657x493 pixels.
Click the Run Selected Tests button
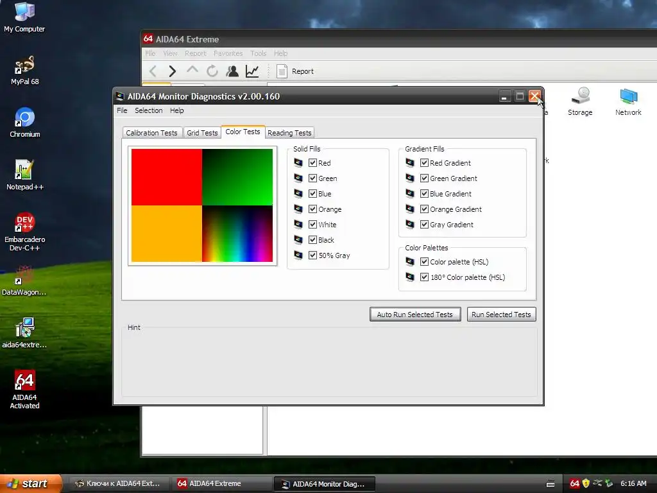[x=501, y=315]
